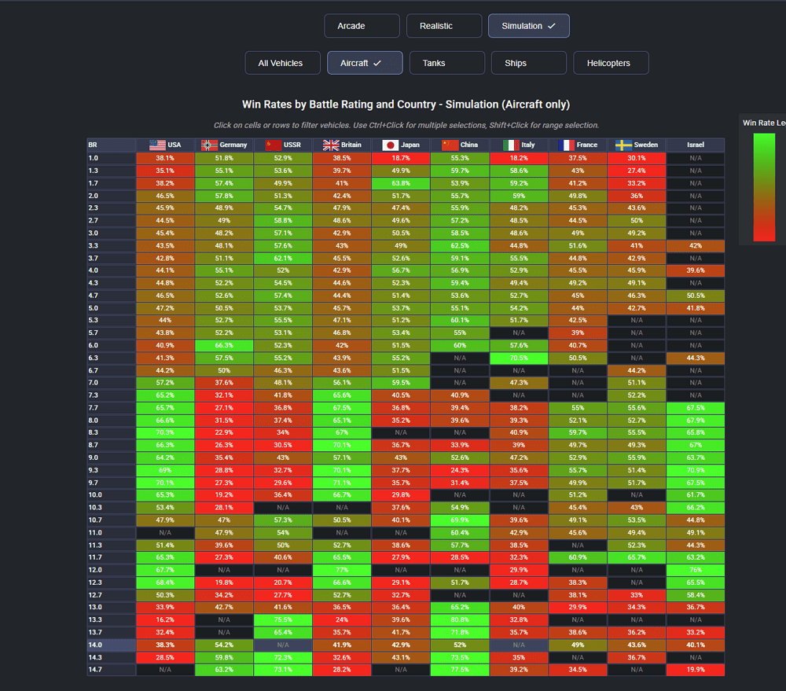Click Britain's 77% cell at BR 12.0

pyautogui.click(x=342, y=570)
